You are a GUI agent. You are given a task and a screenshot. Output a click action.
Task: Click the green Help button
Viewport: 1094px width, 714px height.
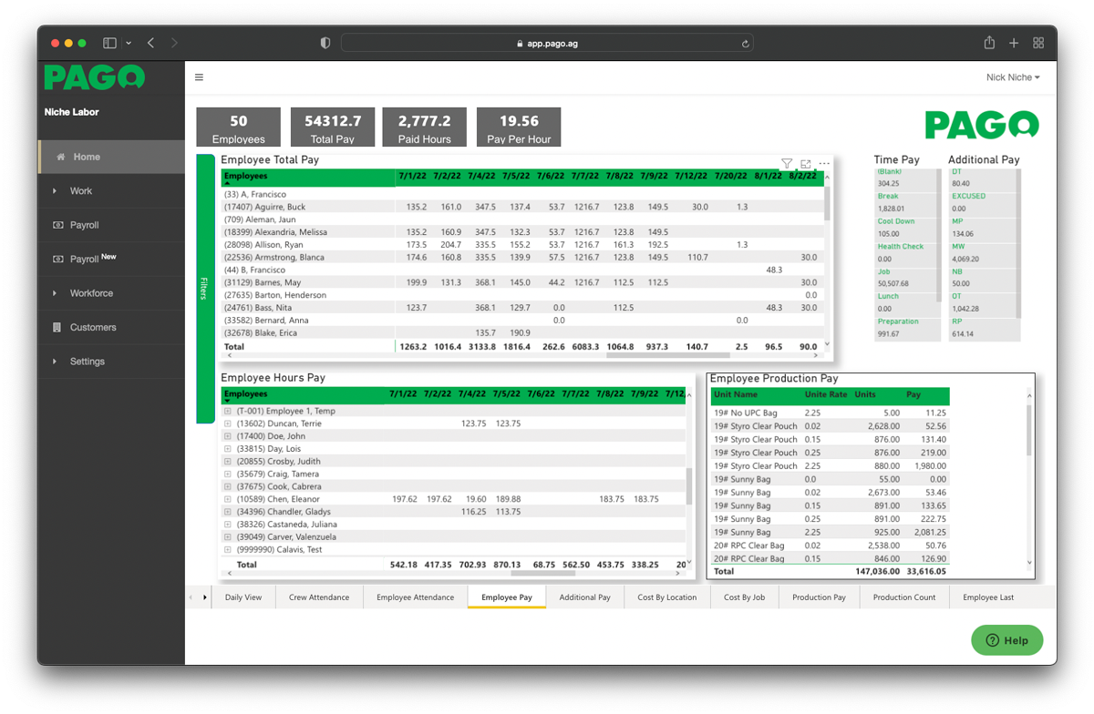coord(1006,640)
